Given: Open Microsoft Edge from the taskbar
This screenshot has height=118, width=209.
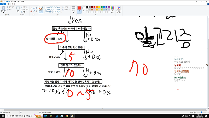Looking at the screenshot, I should (x=46, y=116).
